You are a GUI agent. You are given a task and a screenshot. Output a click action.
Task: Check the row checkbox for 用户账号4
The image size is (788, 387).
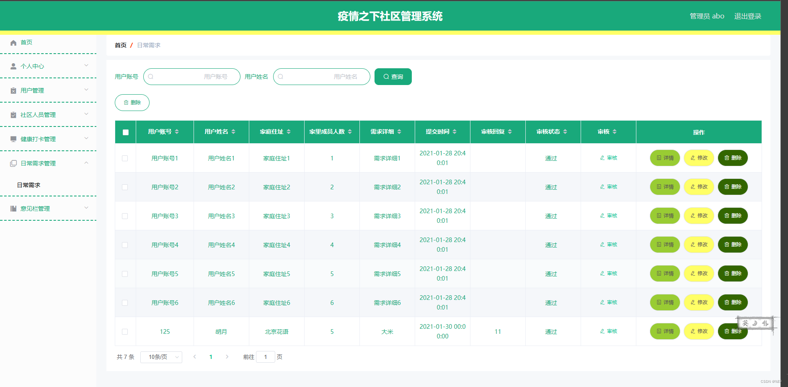[125, 245]
